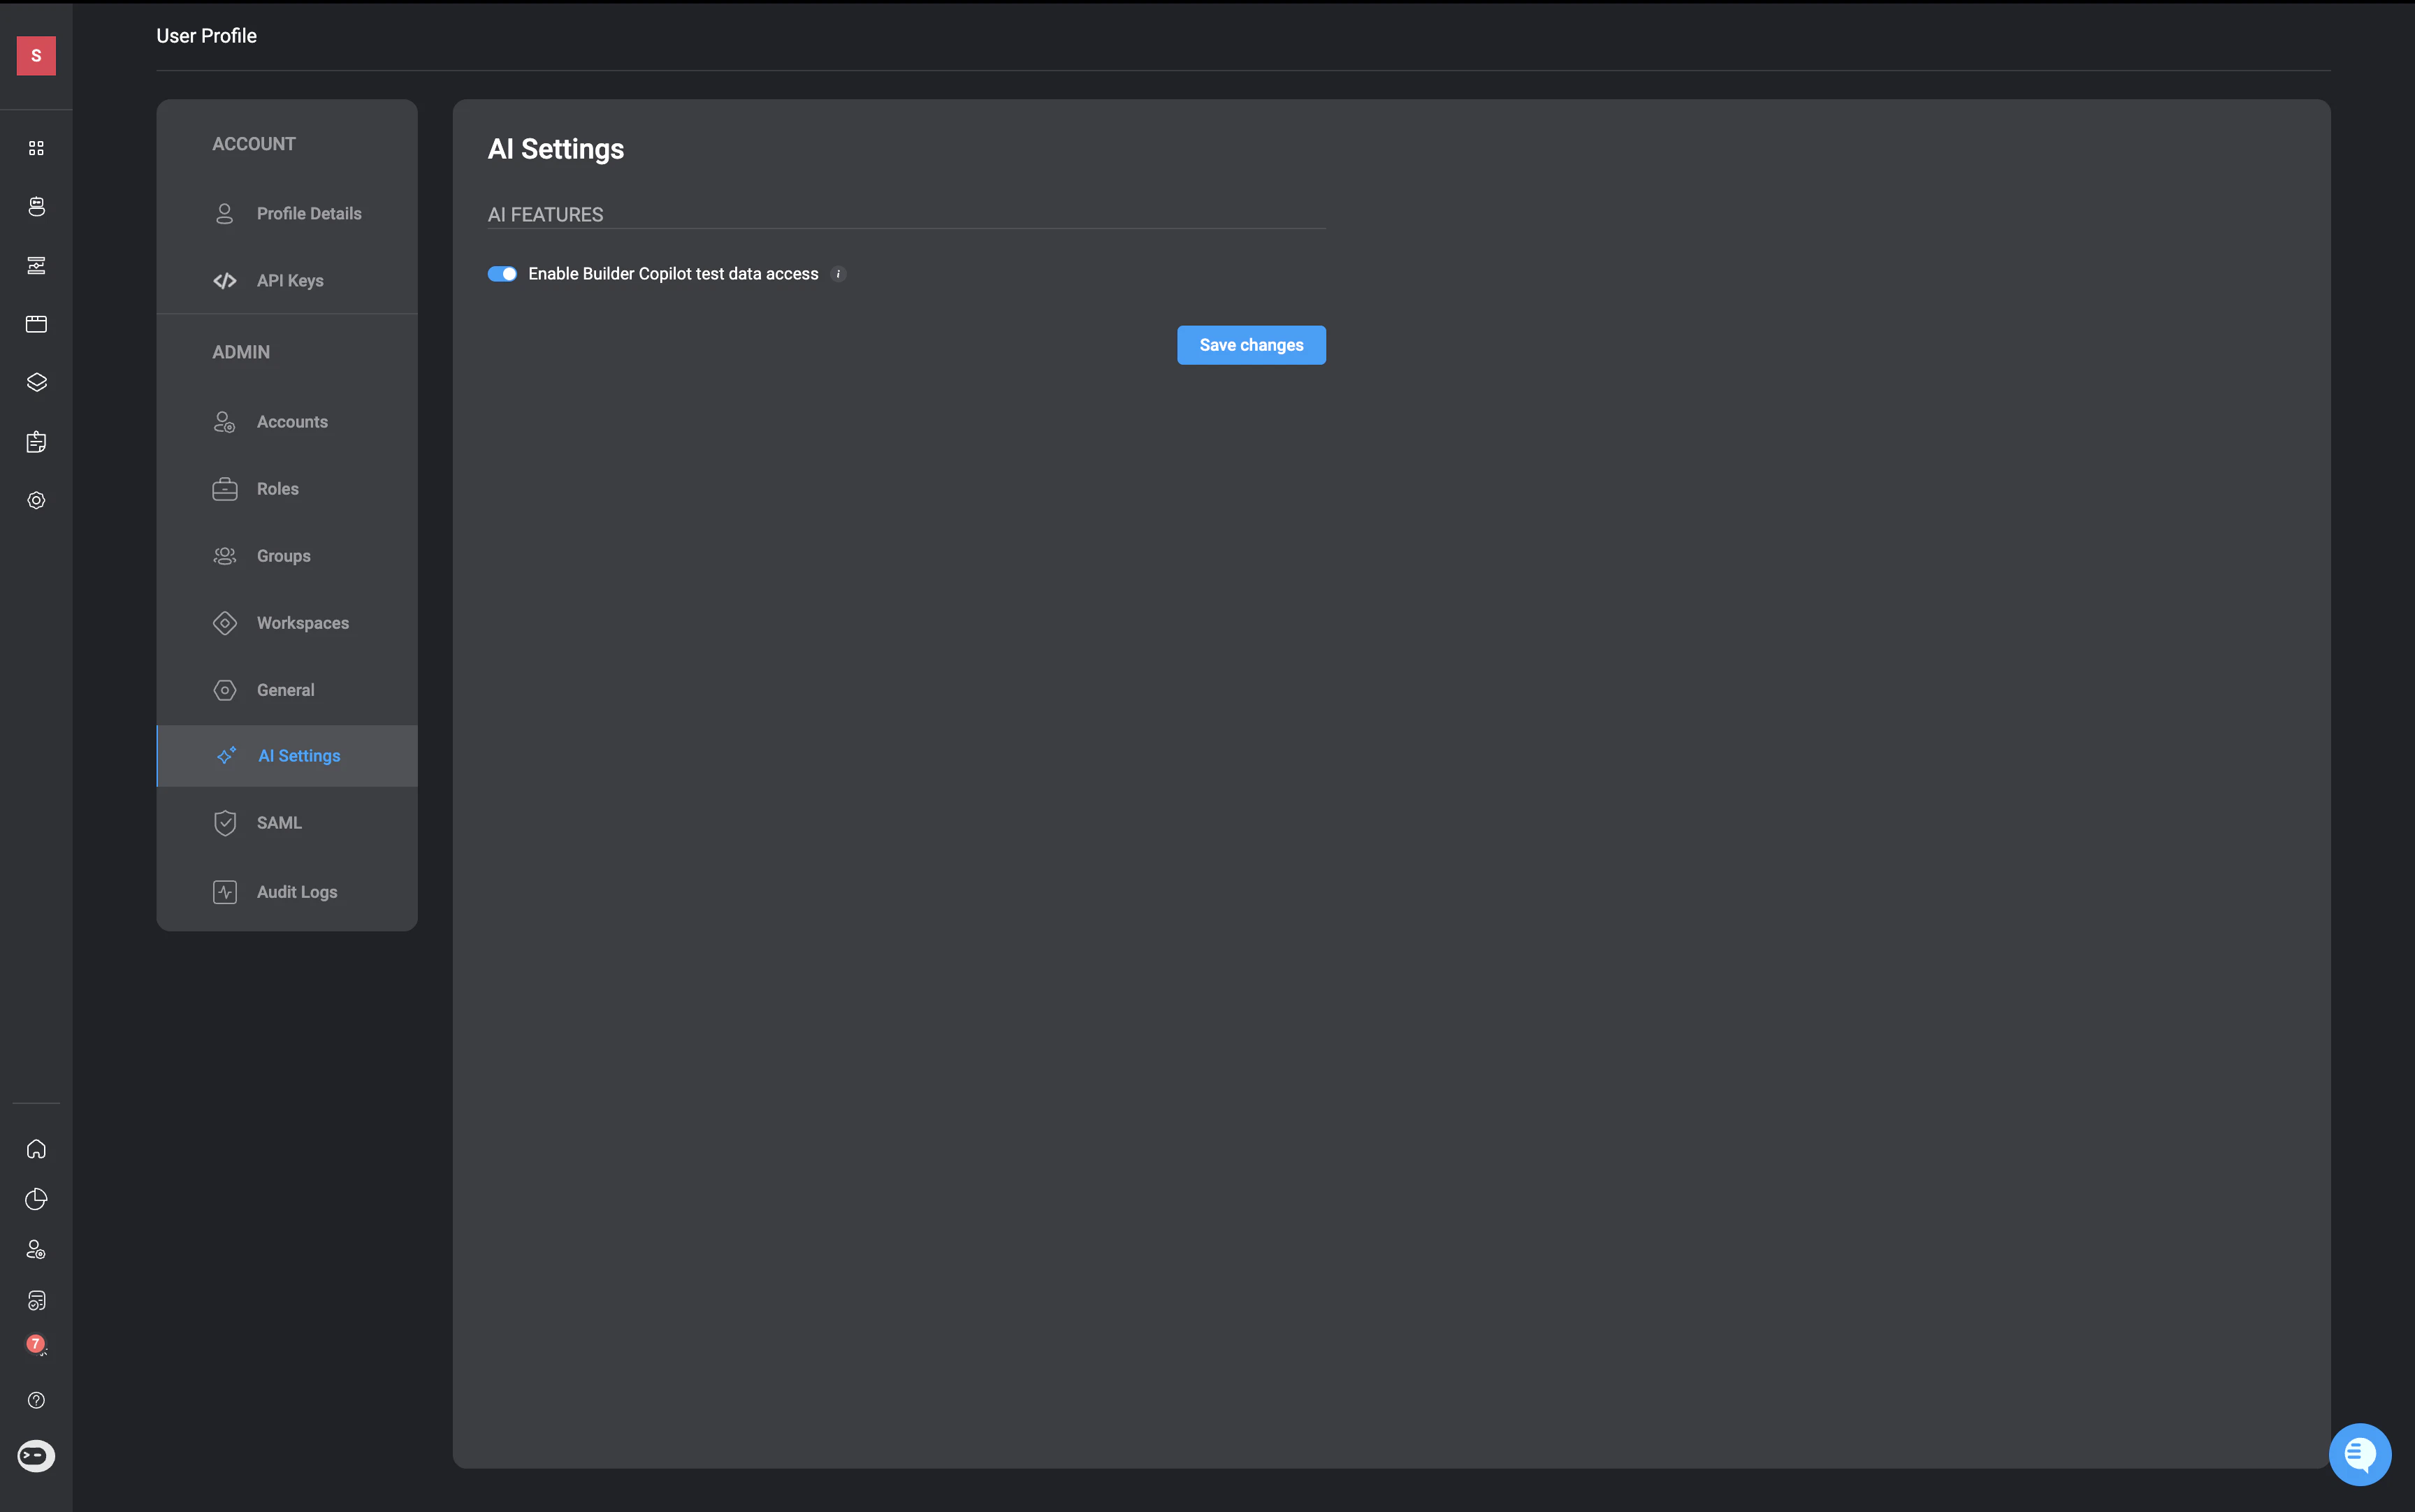Click the pie chart analytics icon

(x=36, y=1199)
